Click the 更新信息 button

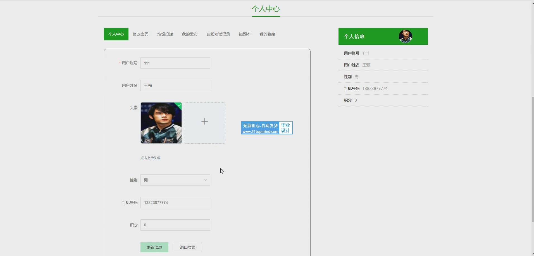154,247
